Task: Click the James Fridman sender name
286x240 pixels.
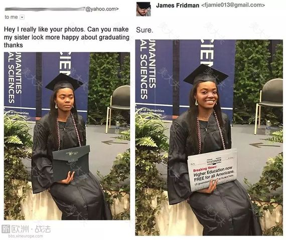Action: tap(178, 6)
